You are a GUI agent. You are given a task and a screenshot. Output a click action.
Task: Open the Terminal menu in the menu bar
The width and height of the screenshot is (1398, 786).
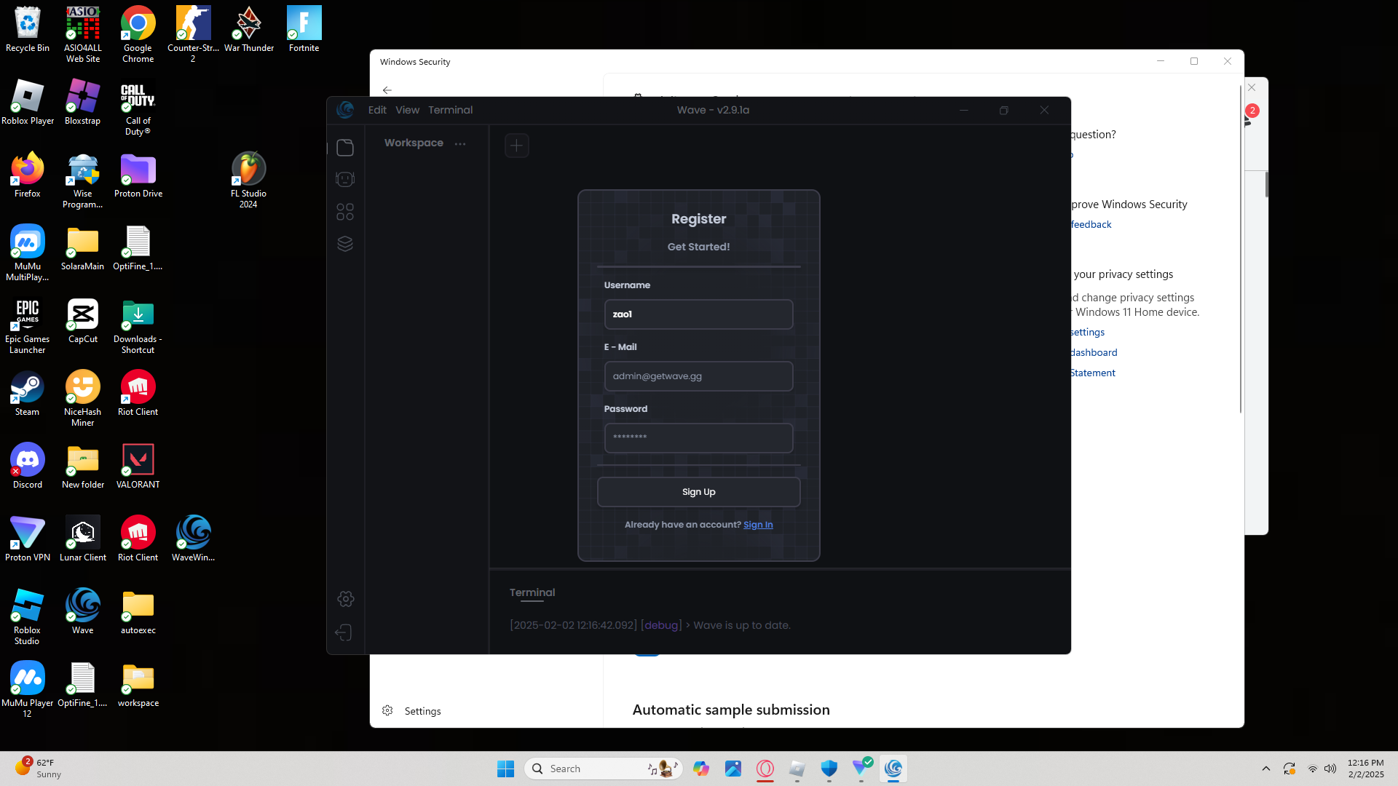pyautogui.click(x=450, y=110)
